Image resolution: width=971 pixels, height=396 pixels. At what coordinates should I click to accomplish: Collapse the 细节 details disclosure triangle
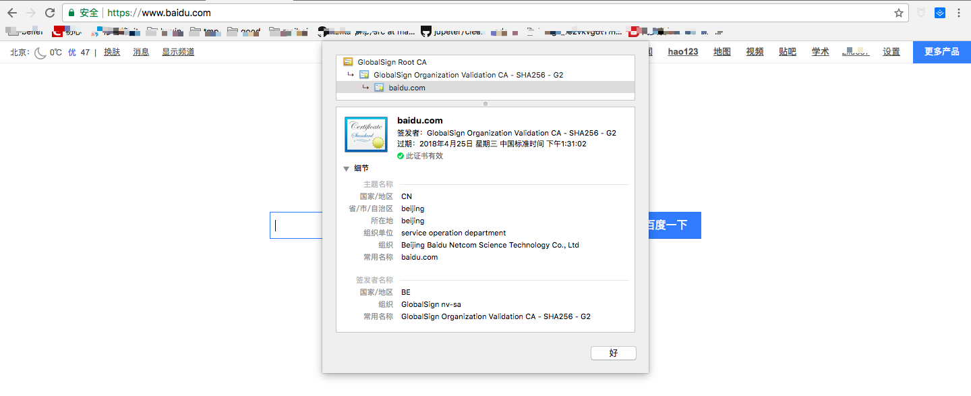[346, 169]
